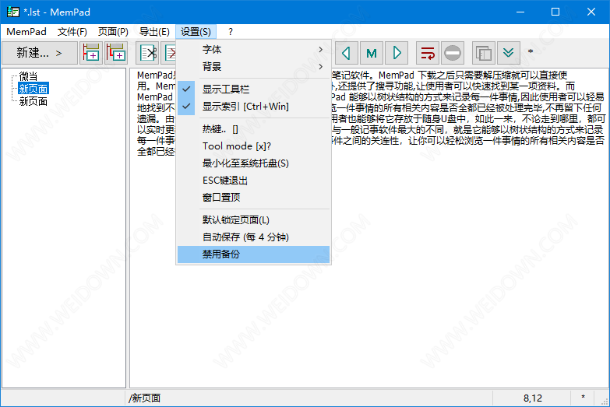Open the MemPad menu

click(26, 31)
